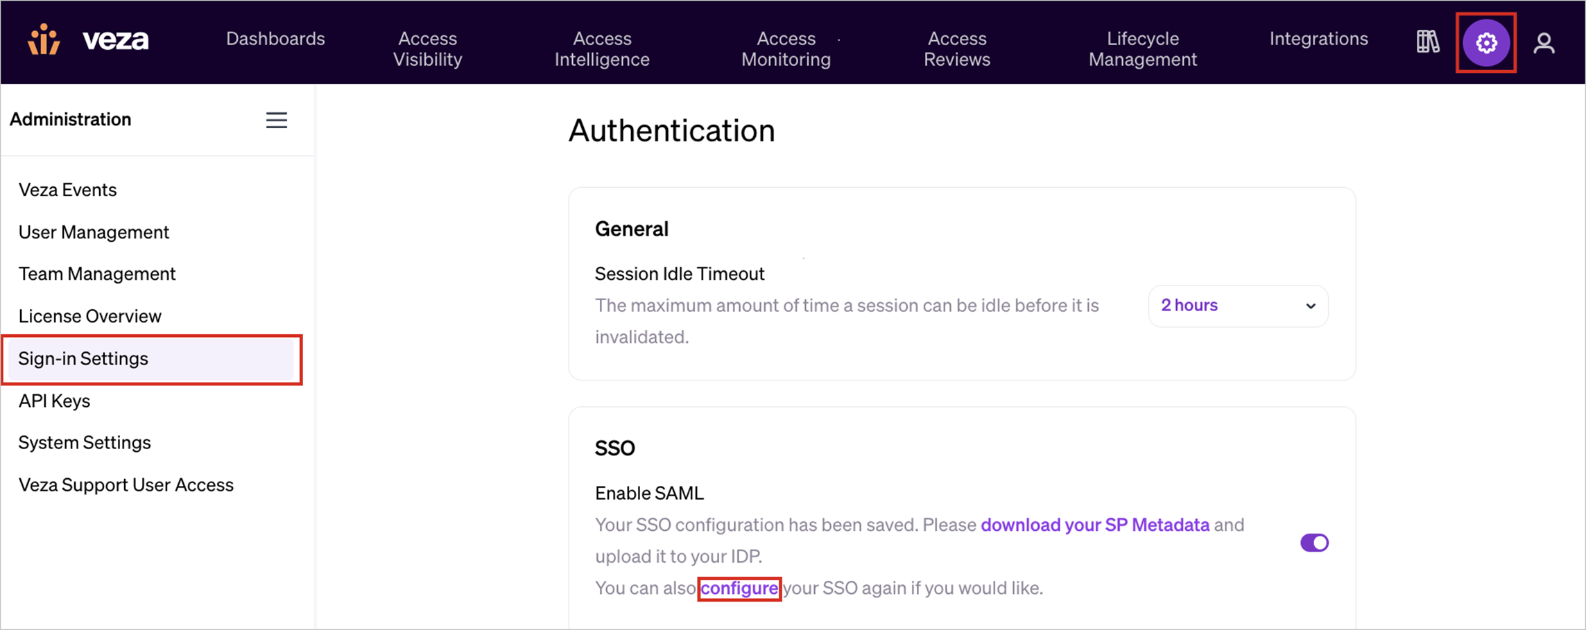This screenshot has height=630, width=1586.
Task: Collapse the Administration sidebar with the hamburger icon
Action: (276, 119)
